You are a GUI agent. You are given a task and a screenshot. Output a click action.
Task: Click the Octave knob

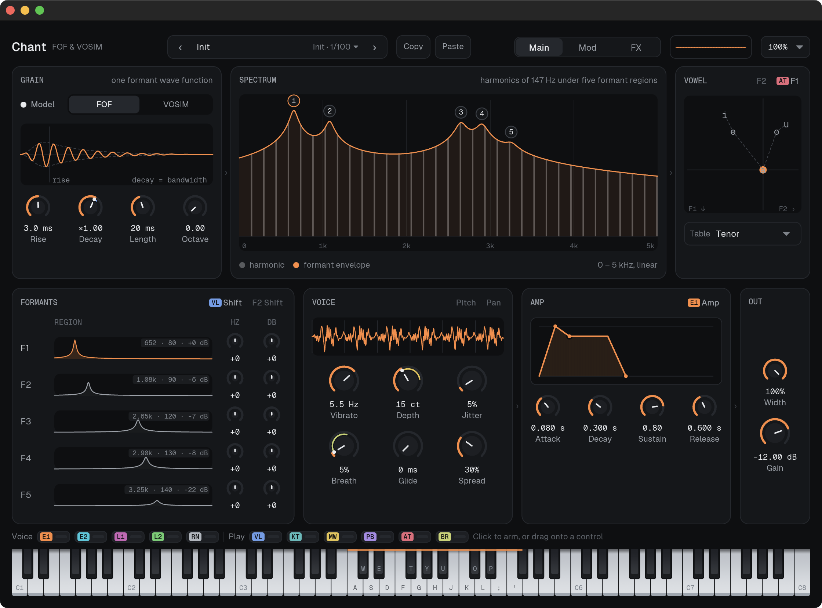coord(195,207)
